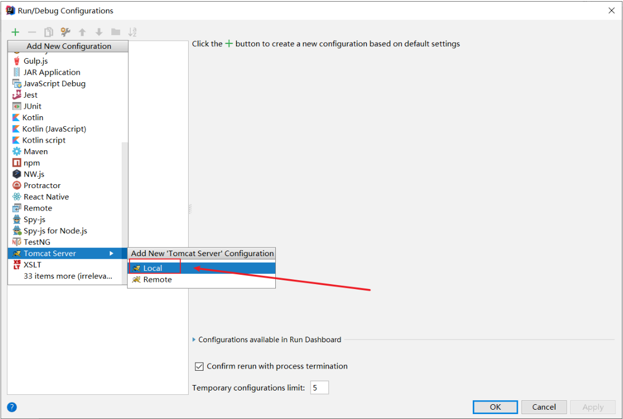This screenshot has height=419, width=623.
Task: Toggle Confirm rerun with process termination checkbox
Action: point(199,366)
